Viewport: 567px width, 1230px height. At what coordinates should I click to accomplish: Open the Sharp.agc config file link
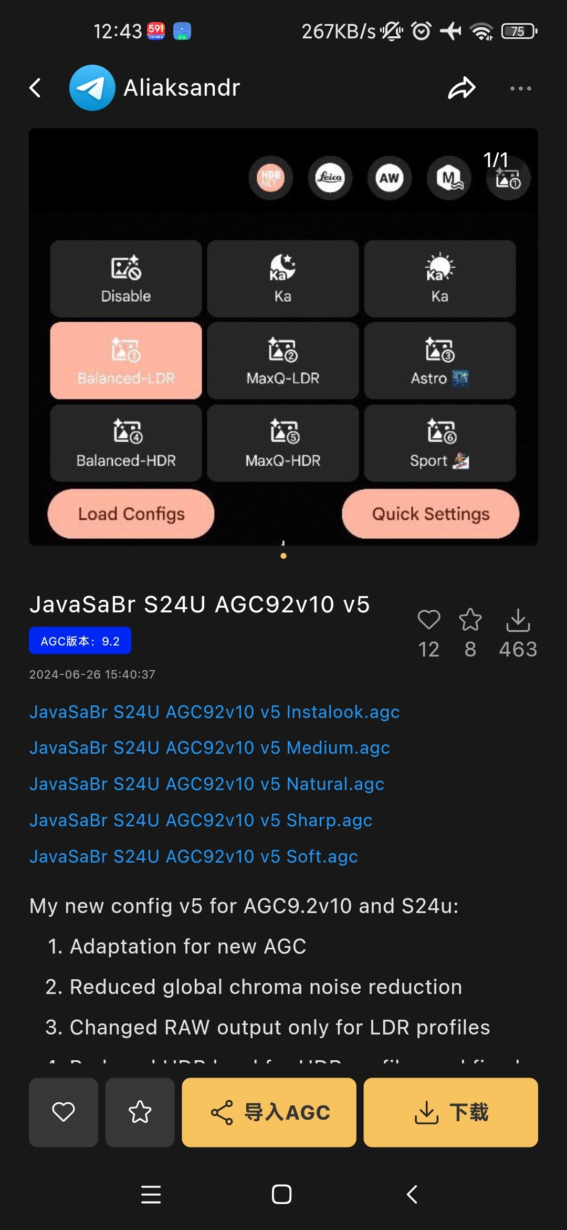tap(201, 820)
